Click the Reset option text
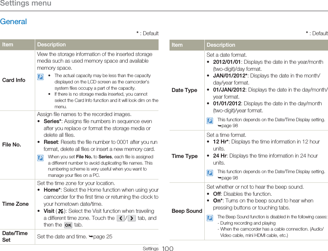The image size is (328, 251). pos(51,142)
